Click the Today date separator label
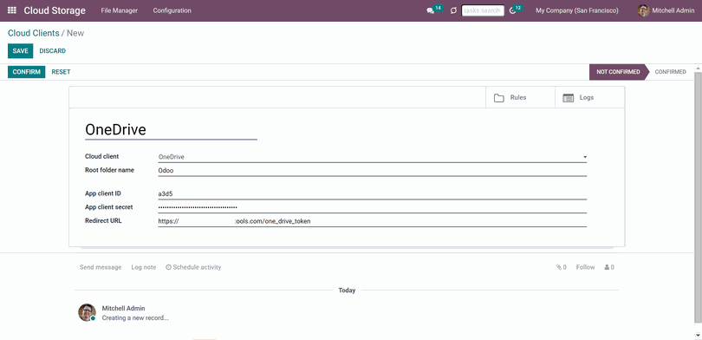This screenshot has width=702, height=340. pos(347,291)
